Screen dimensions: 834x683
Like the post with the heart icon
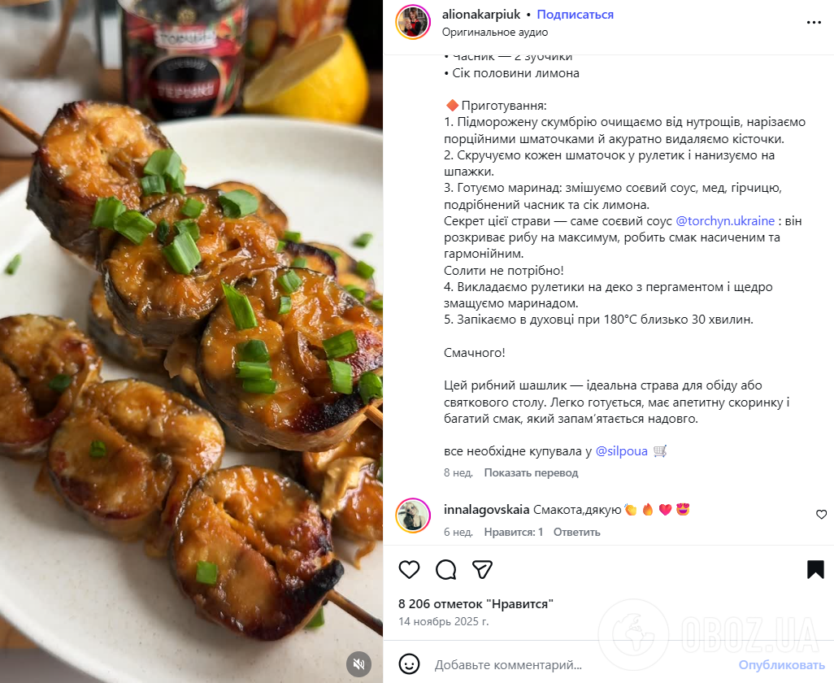click(409, 570)
